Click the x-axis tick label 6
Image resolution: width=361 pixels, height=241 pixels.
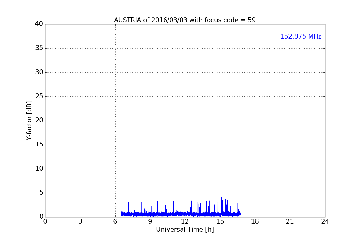tap(115, 221)
